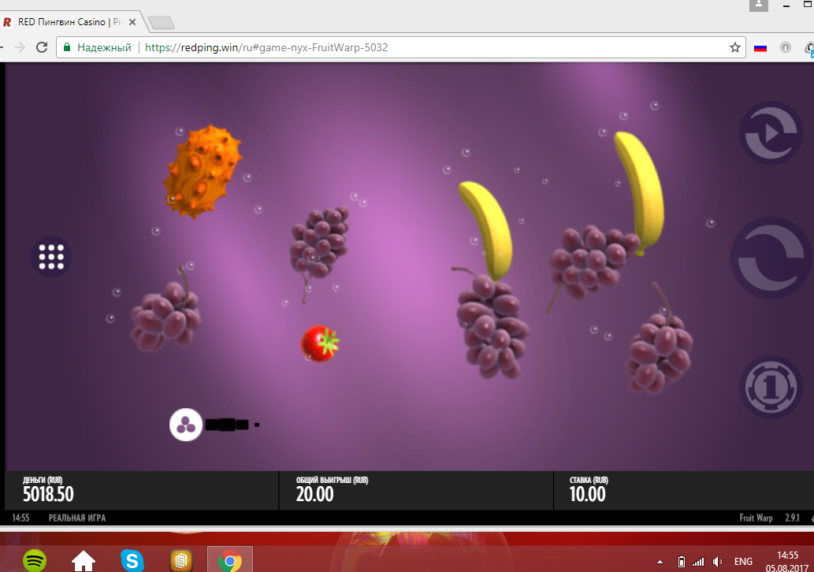
Task: Open Skype from the taskbar
Action: (x=132, y=561)
